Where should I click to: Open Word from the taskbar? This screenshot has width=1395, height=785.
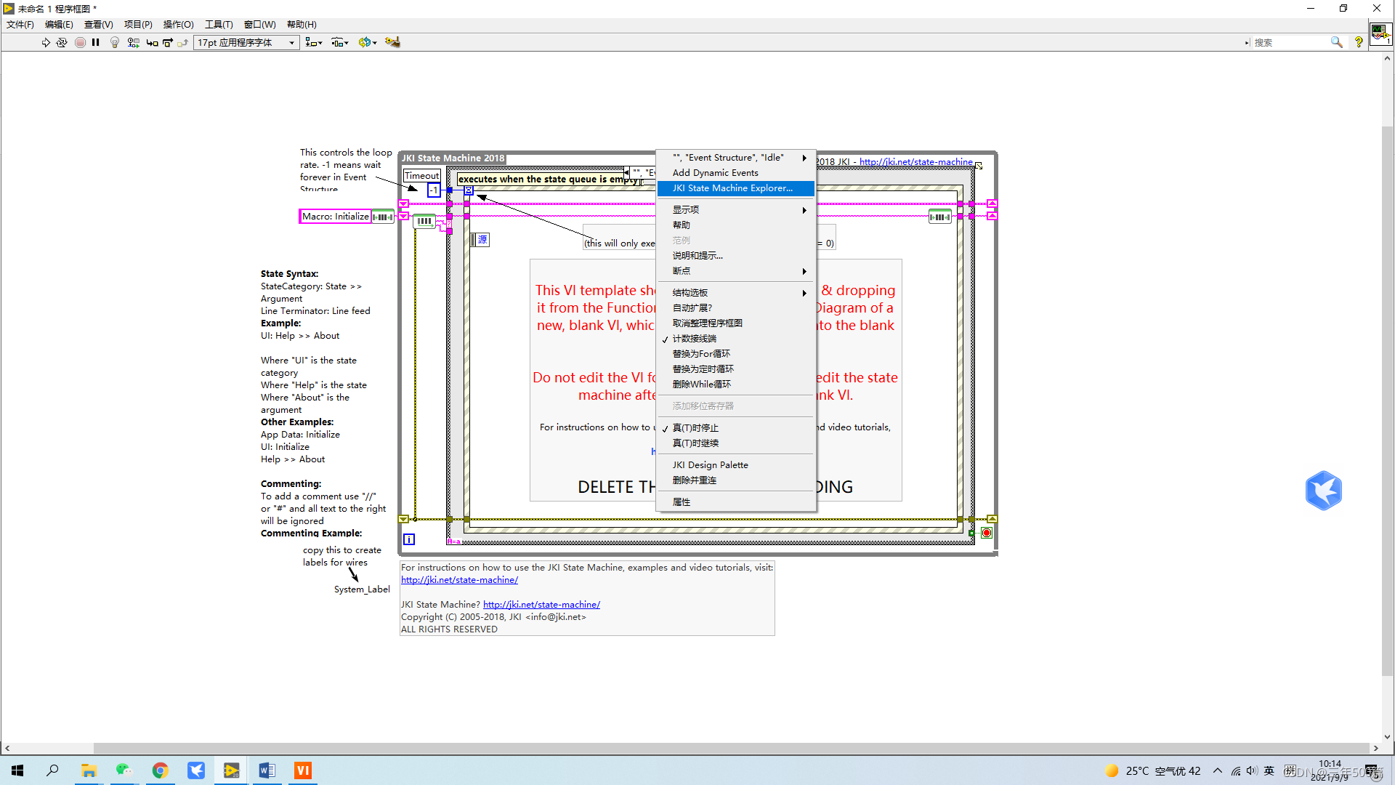267,770
